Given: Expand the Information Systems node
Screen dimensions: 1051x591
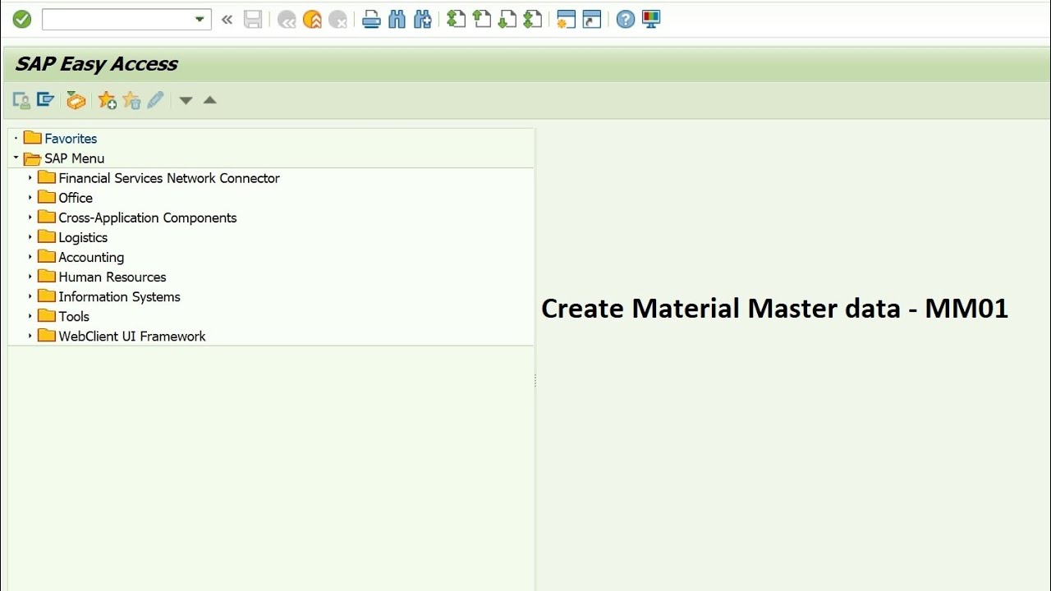Looking at the screenshot, I should click(x=30, y=295).
